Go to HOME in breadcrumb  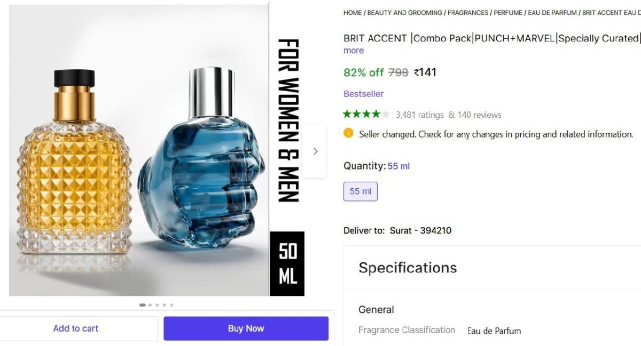pyautogui.click(x=353, y=12)
